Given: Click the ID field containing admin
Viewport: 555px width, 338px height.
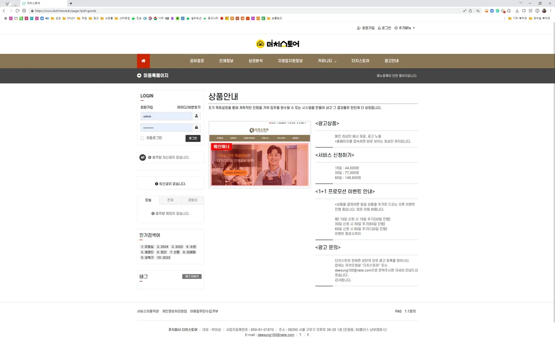Looking at the screenshot, I should click(166, 116).
